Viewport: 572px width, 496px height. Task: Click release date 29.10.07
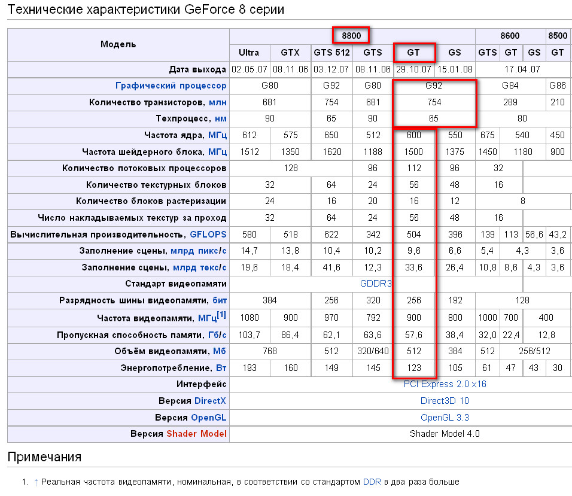click(x=413, y=69)
